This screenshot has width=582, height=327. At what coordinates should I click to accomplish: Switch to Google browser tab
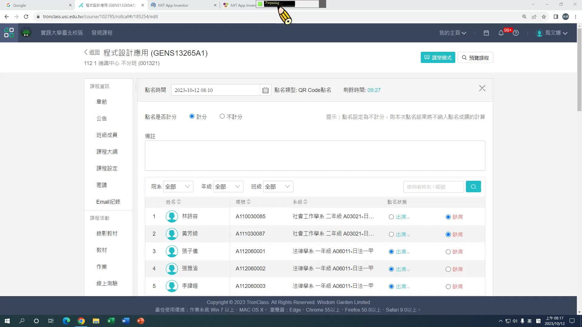[38, 5]
